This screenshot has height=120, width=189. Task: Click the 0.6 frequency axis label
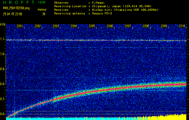[2, 114]
